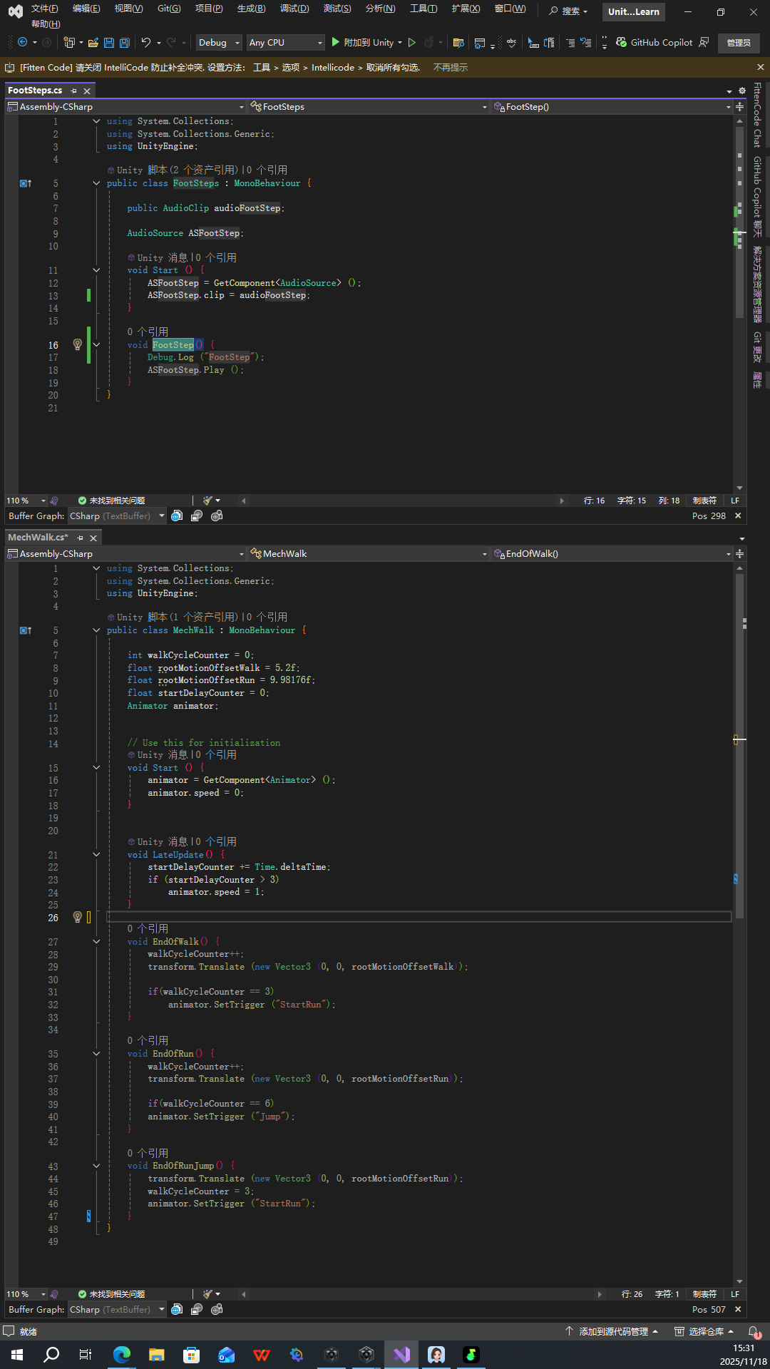Open the FootStep() member navigation dropdown
This screenshot has width=770, height=1369.
pyautogui.click(x=612, y=107)
